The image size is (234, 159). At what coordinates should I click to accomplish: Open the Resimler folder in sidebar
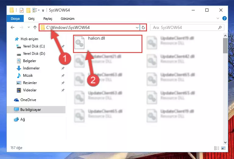pos(30,83)
